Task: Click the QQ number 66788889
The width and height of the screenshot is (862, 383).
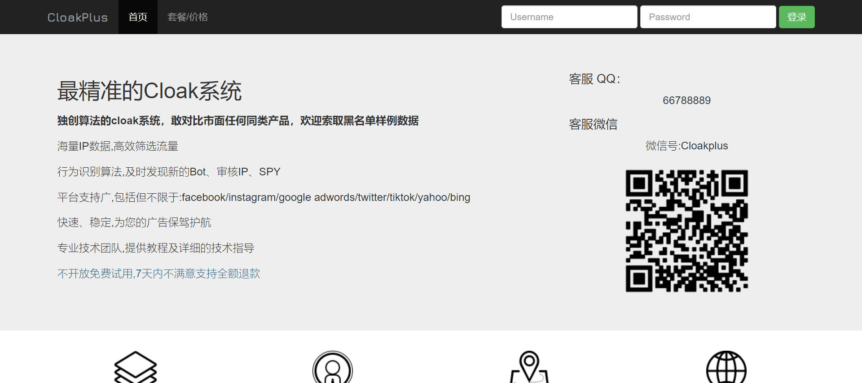Action: (687, 100)
